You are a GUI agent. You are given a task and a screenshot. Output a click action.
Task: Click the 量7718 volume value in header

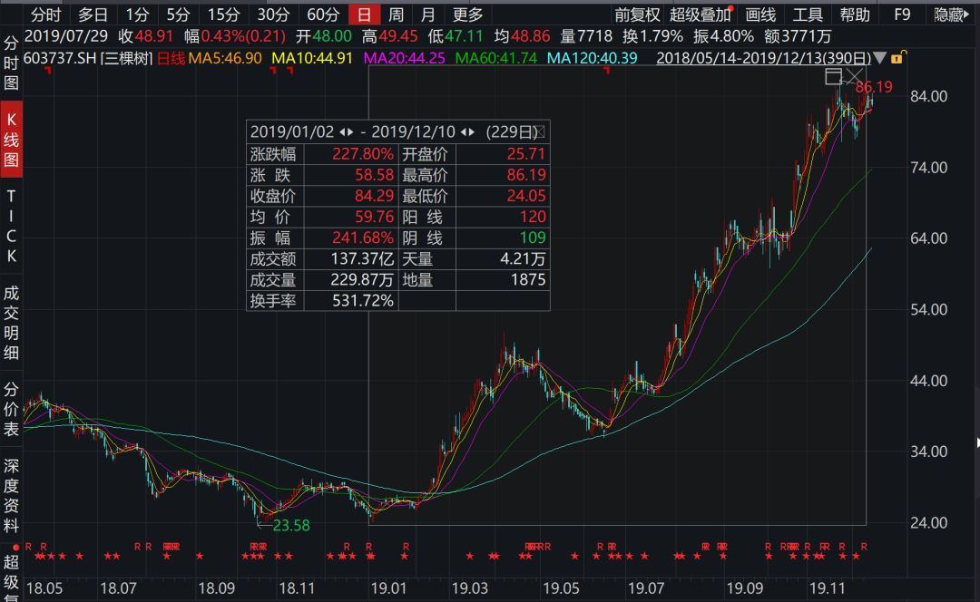[x=585, y=36]
